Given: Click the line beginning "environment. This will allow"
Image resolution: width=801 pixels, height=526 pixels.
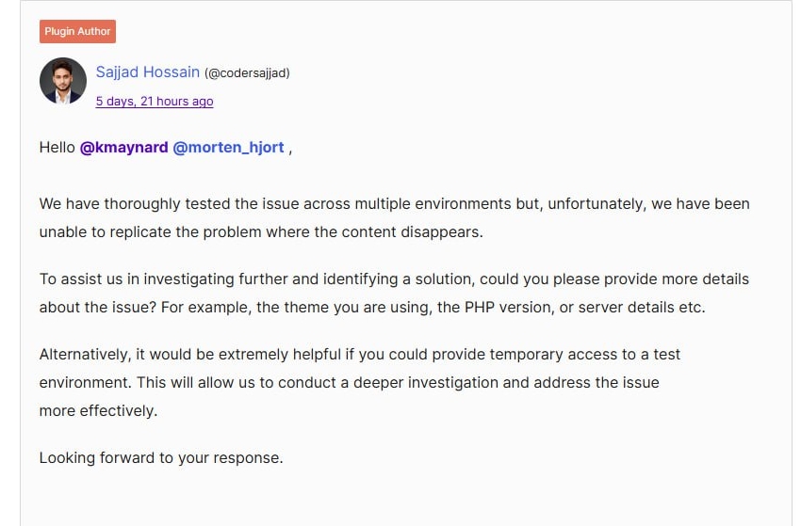Looking at the screenshot, I should click(350, 382).
